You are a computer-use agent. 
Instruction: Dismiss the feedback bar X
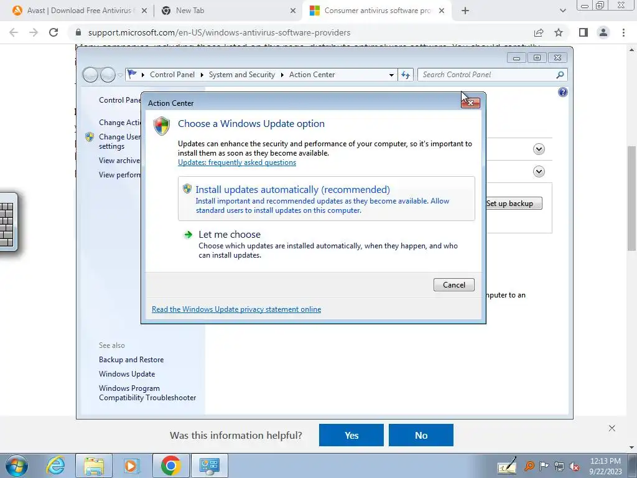coord(612,428)
